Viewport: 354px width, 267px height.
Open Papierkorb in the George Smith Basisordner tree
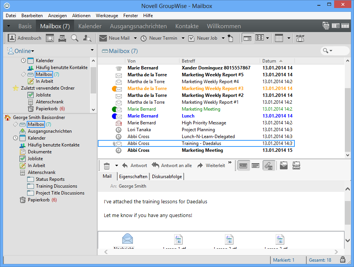click(x=39, y=200)
